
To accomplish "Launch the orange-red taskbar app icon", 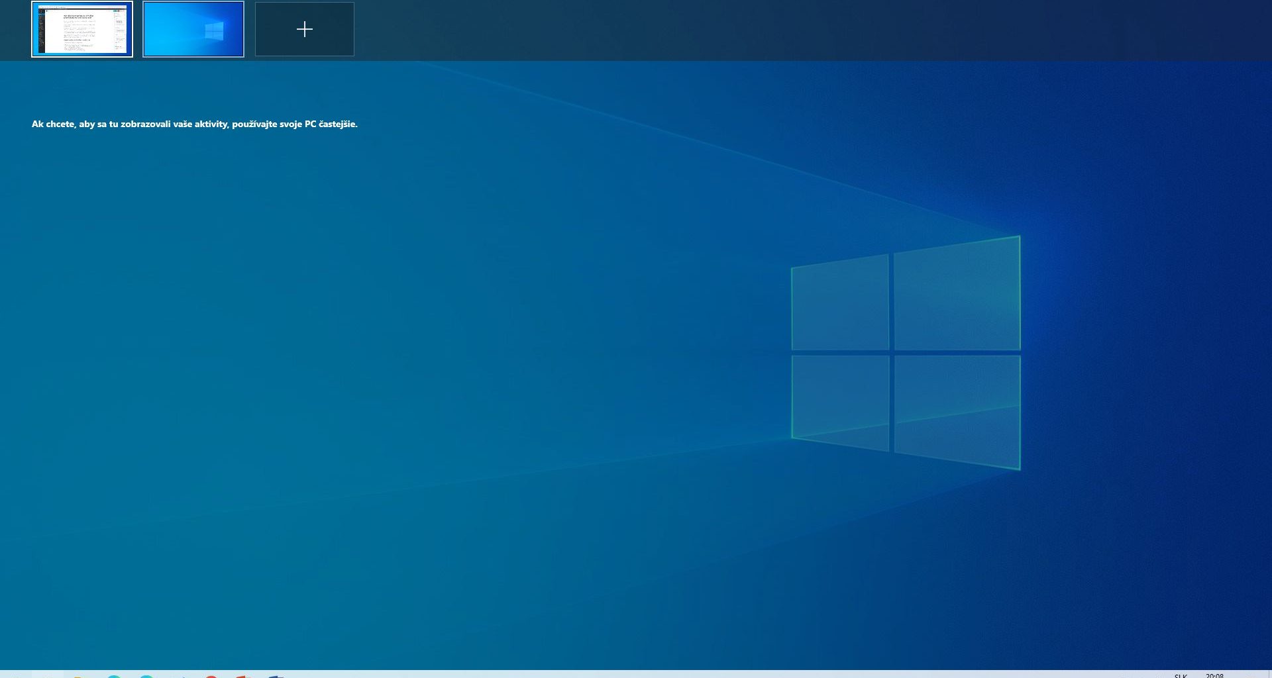I will tap(242, 676).
